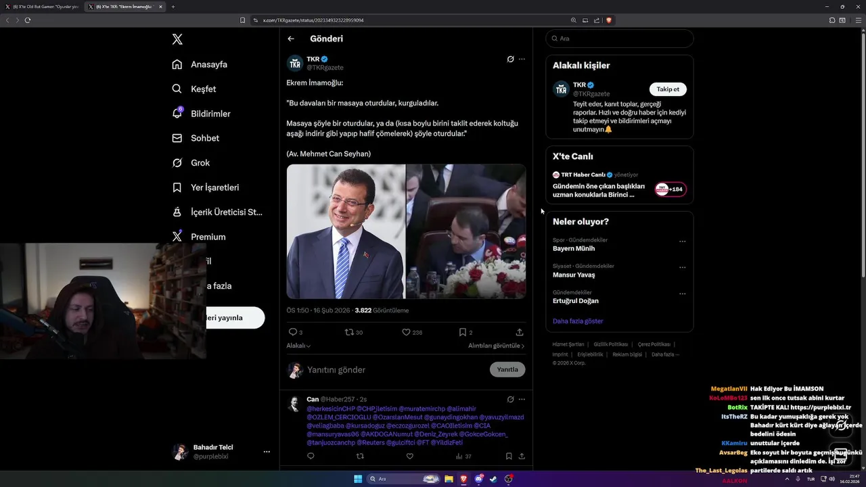Open more options for Bayern Münih trend

[682, 241]
